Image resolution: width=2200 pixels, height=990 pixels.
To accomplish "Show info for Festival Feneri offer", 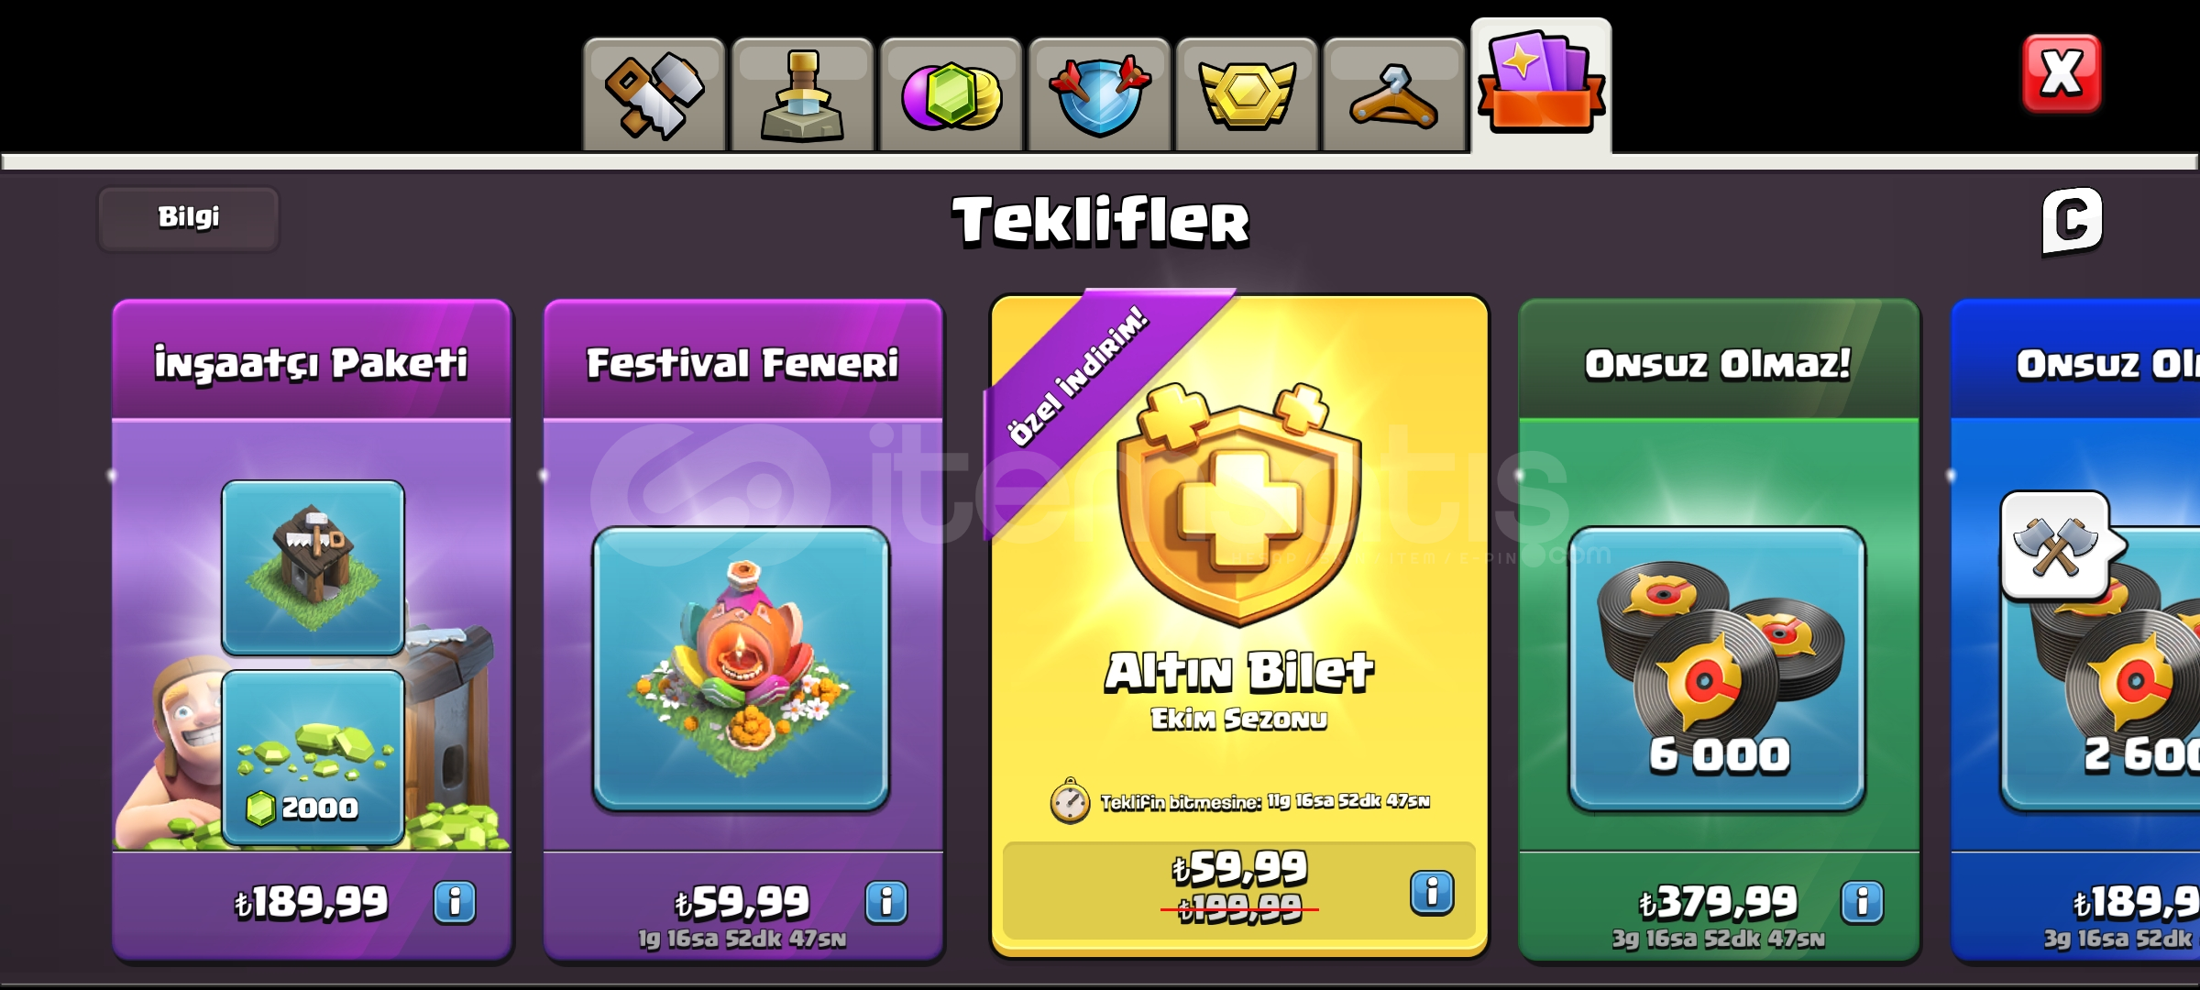I will (886, 902).
